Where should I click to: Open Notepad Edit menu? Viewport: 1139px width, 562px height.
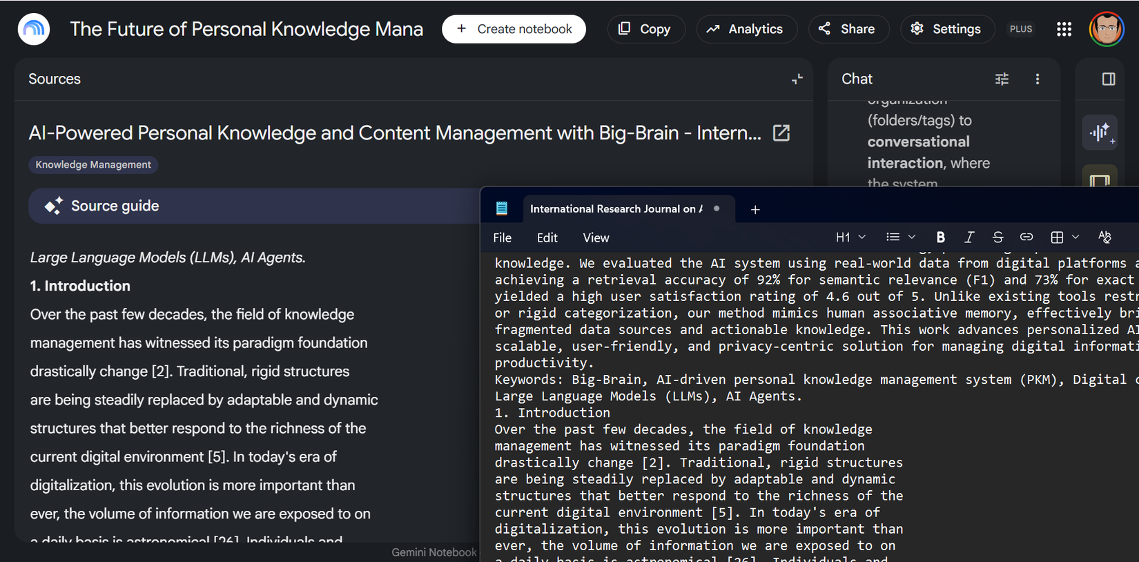(547, 238)
